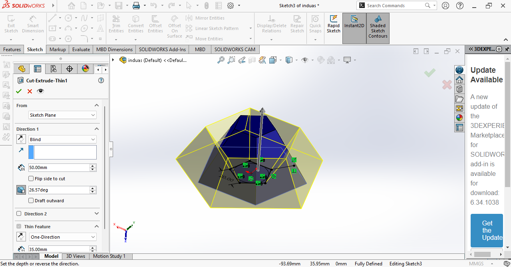The image size is (511, 267).
Task: Collapse the Thin Feature section
Action: point(96,227)
